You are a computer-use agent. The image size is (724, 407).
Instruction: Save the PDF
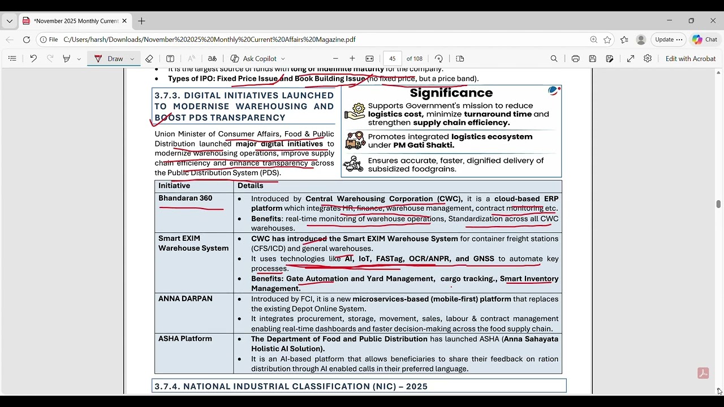[593, 59]
